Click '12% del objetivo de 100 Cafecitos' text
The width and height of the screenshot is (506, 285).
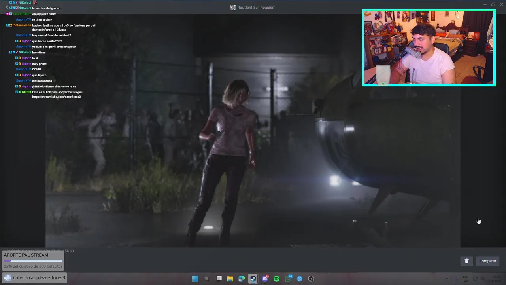33,266
